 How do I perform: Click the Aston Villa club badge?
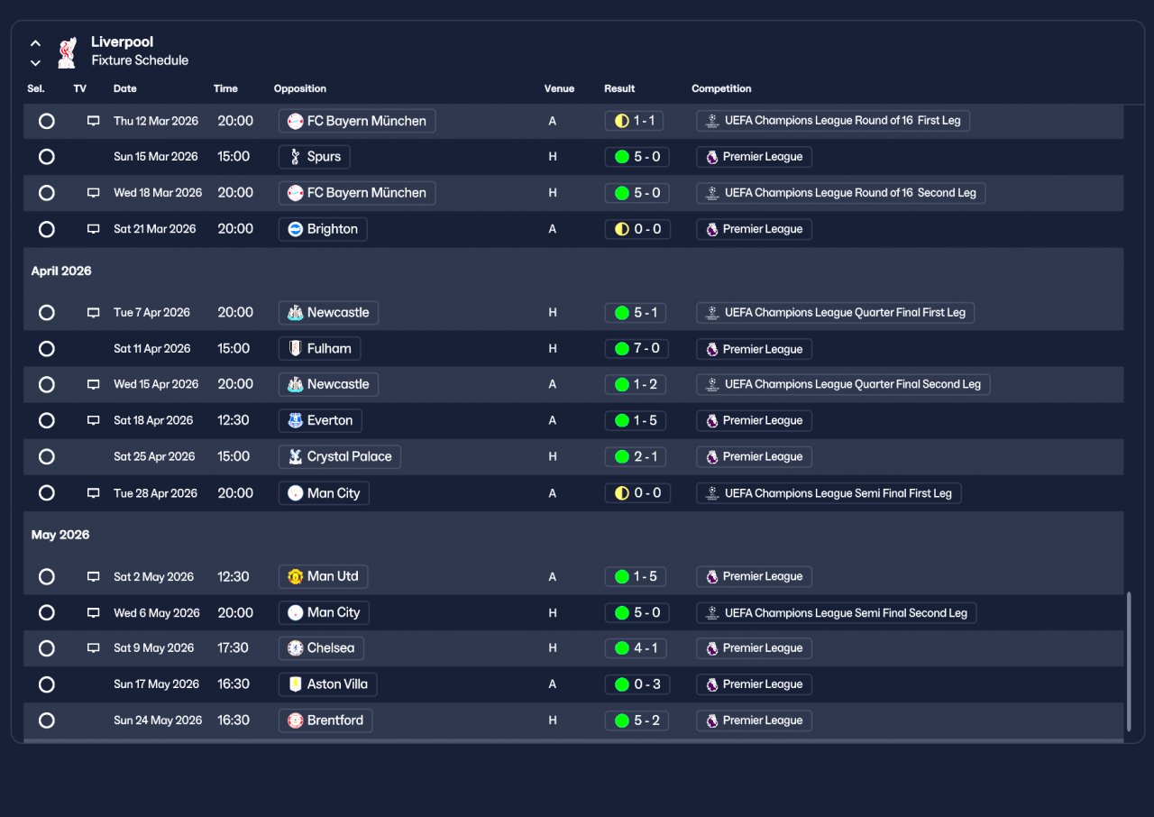pyautogui.click(x=295, y=684)
